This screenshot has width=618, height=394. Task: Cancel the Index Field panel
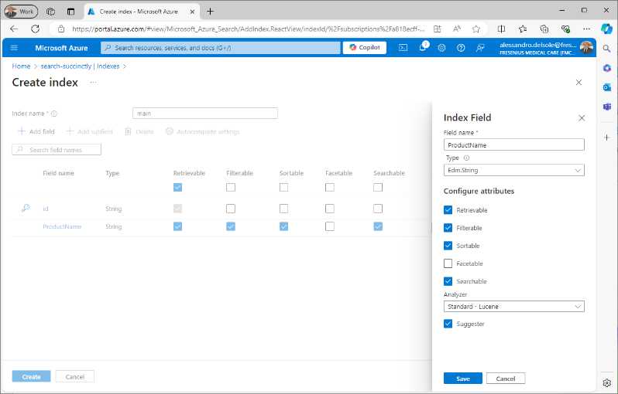click(505, 379)
